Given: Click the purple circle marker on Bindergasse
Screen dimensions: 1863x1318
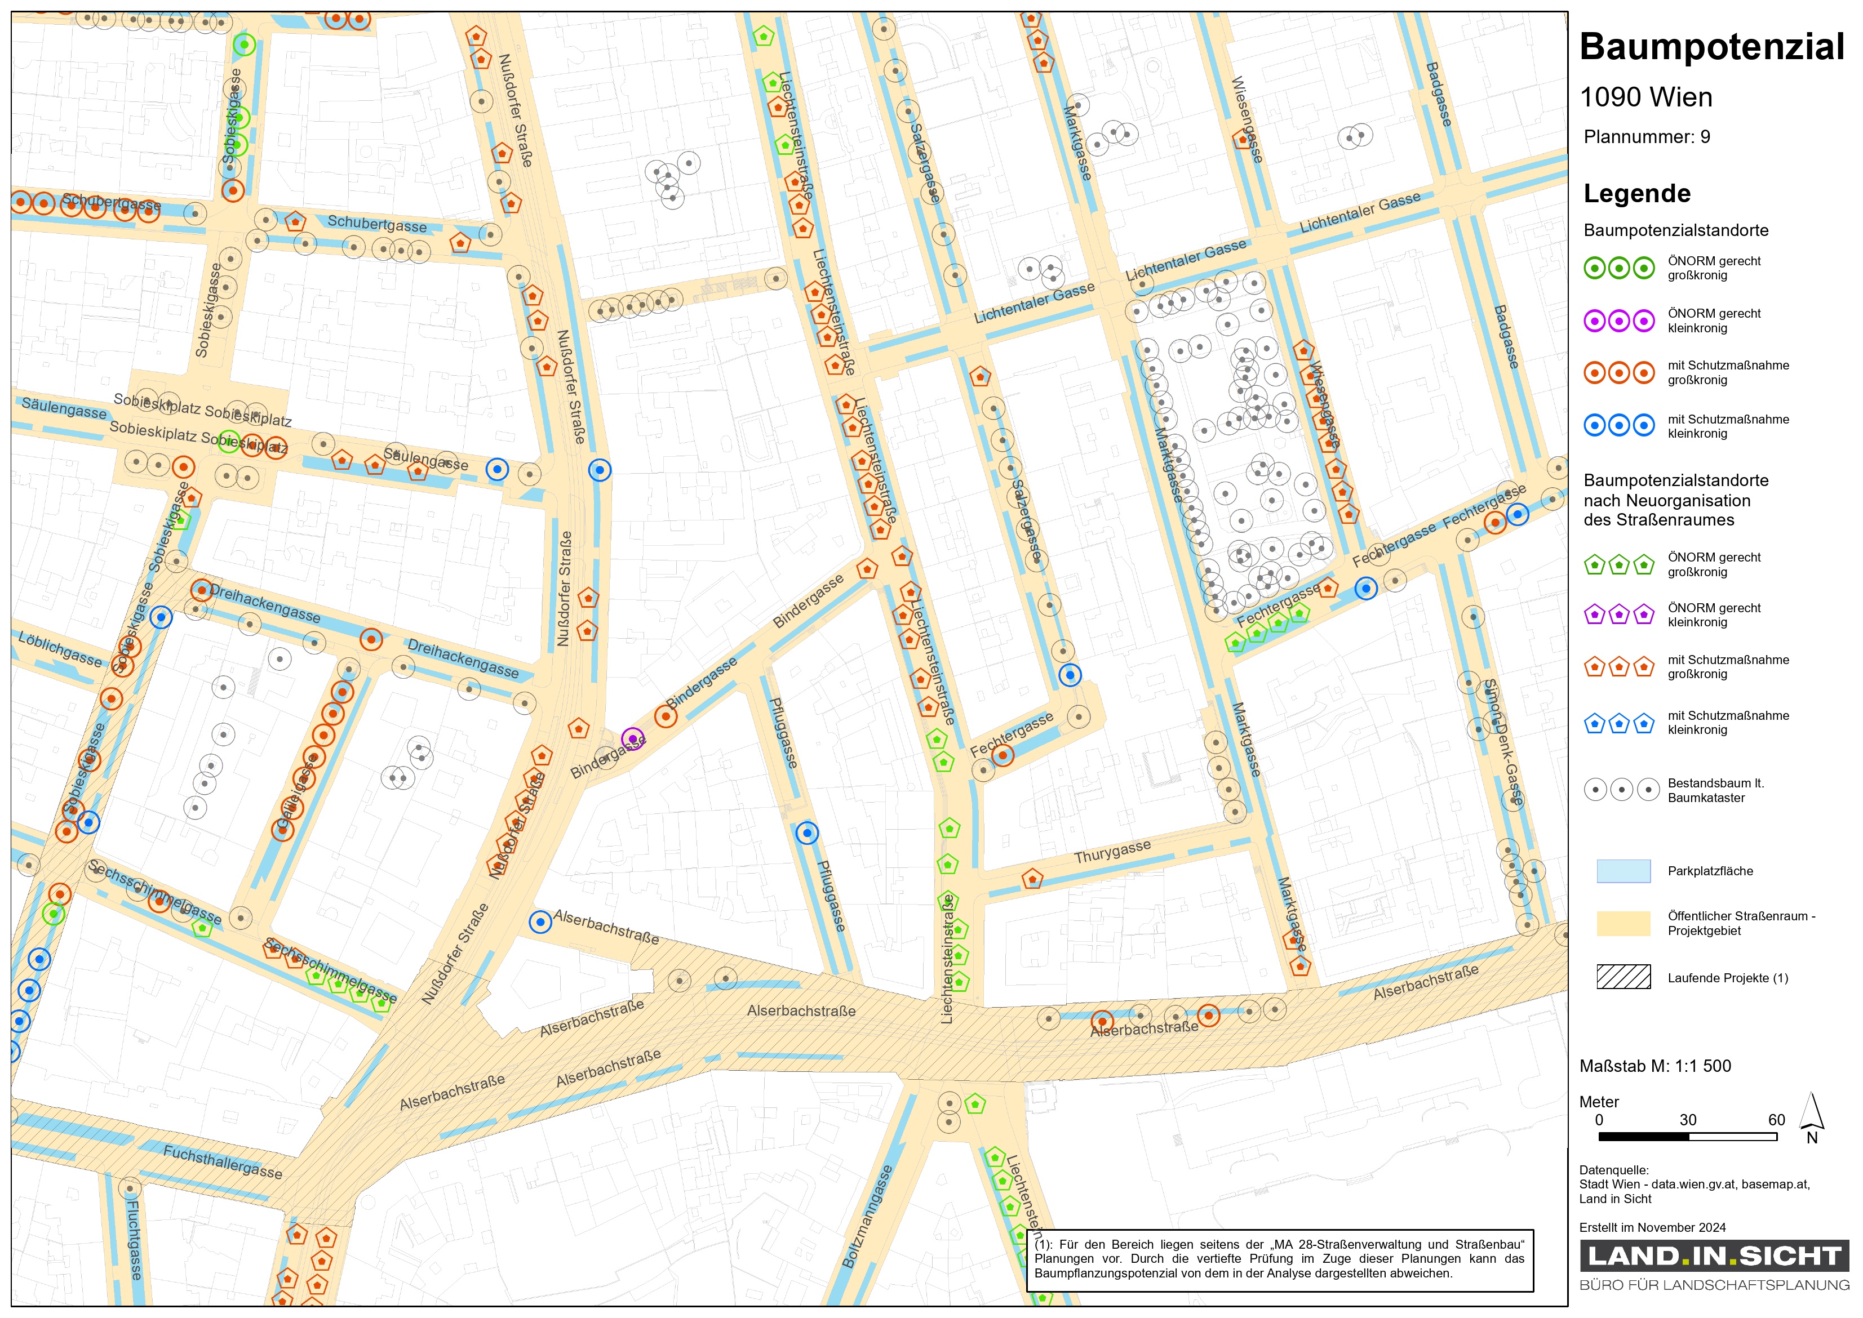Looking at the screenshot, I should point(632,738).
